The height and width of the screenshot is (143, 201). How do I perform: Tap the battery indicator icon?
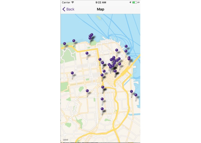135,2
